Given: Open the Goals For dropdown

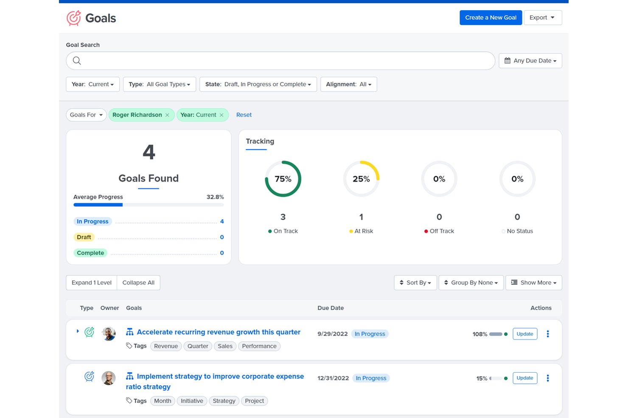Looking at the screenshot, I should [x=86, y=115].
